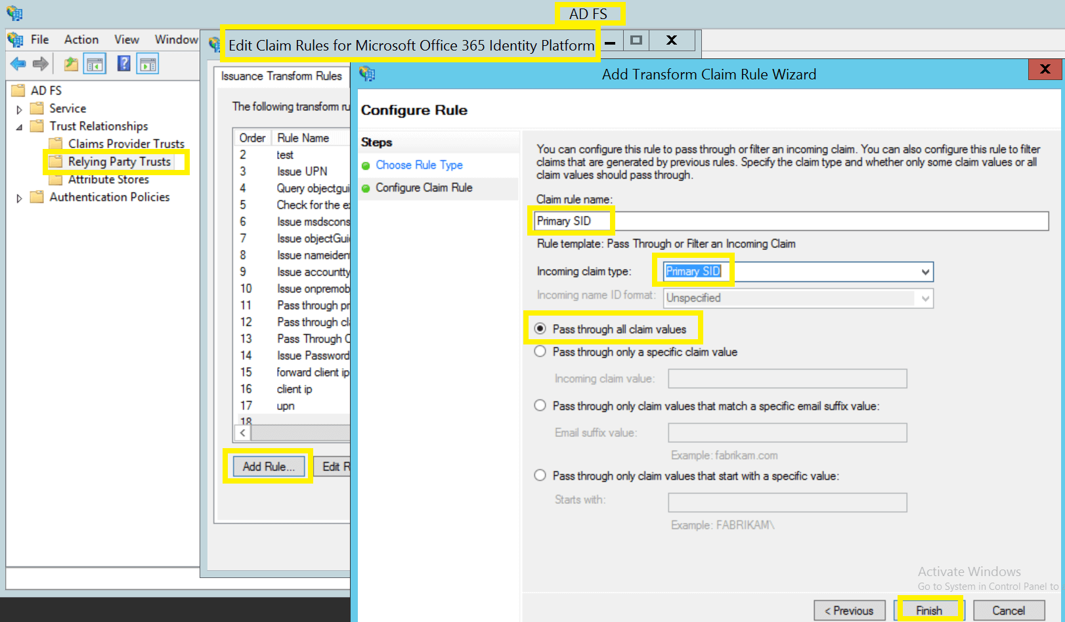Click the Service folder icon
Image resolution: width=1065 pixels, height=622 pixels.
tap(37, 108)
